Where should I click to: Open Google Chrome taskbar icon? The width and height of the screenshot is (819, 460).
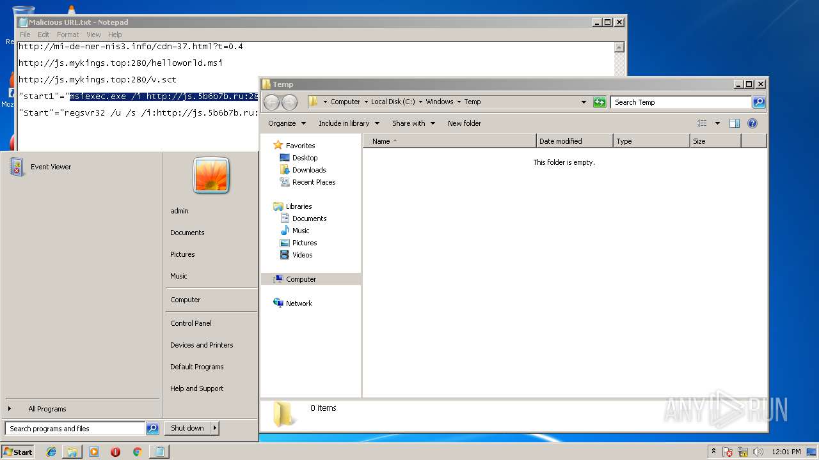(x=137, y=452)
